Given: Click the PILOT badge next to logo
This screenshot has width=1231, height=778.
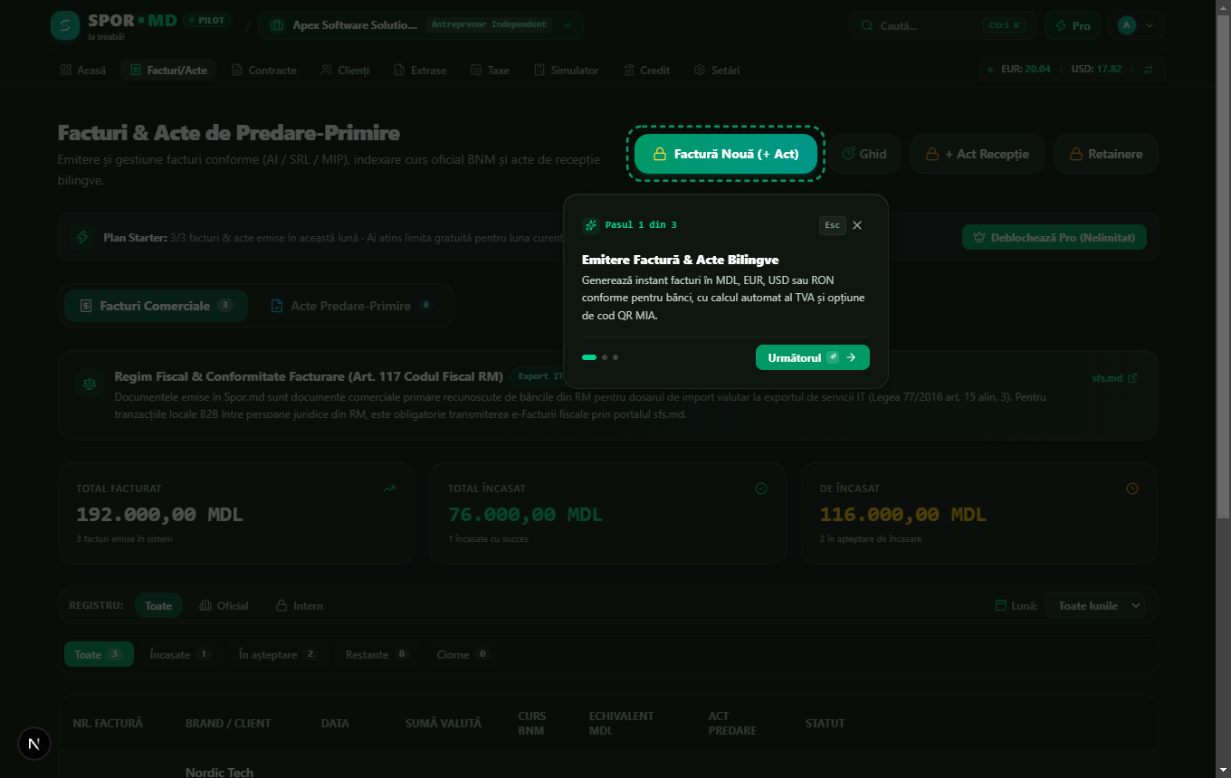Looking at the screenshot, I should point(207,20).
